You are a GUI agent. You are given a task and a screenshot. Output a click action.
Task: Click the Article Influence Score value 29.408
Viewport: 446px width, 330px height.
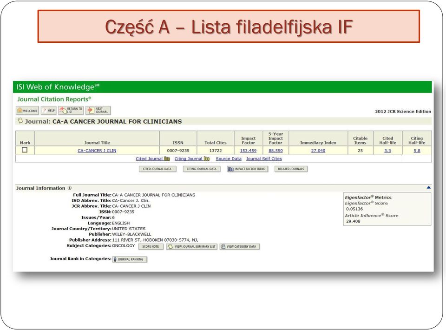click(353, 221)
